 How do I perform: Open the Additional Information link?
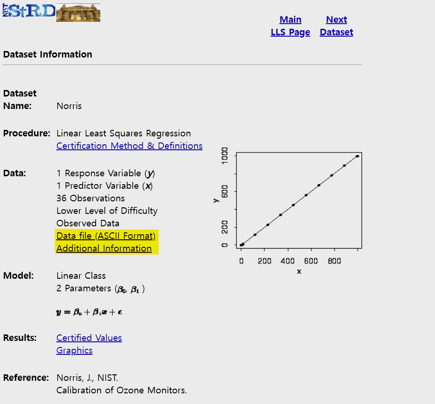tap(104, 248)
